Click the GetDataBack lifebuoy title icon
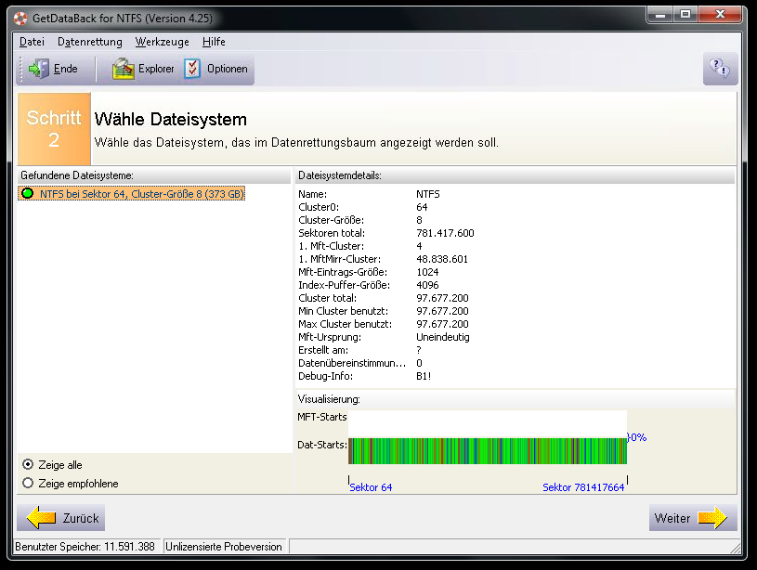Image resolution: width=757 pixels, height=570 pixels. point(20,19)
